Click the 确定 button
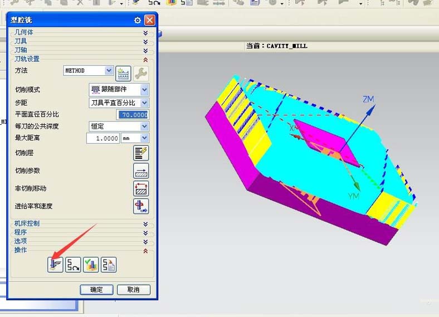439x317 pixels. tap(96, 290)
